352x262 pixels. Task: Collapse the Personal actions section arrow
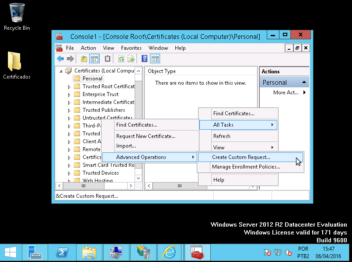pos(304,82)
